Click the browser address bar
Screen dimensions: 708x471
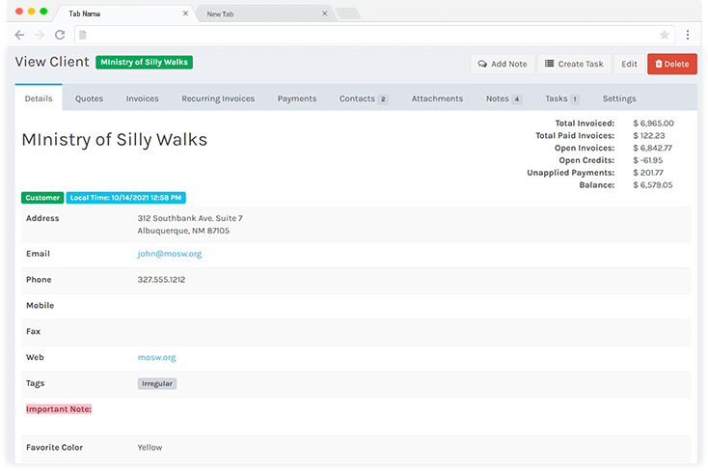coord(367,35)
